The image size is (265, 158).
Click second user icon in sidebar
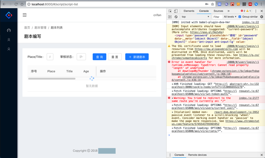[x=9, y=49]
